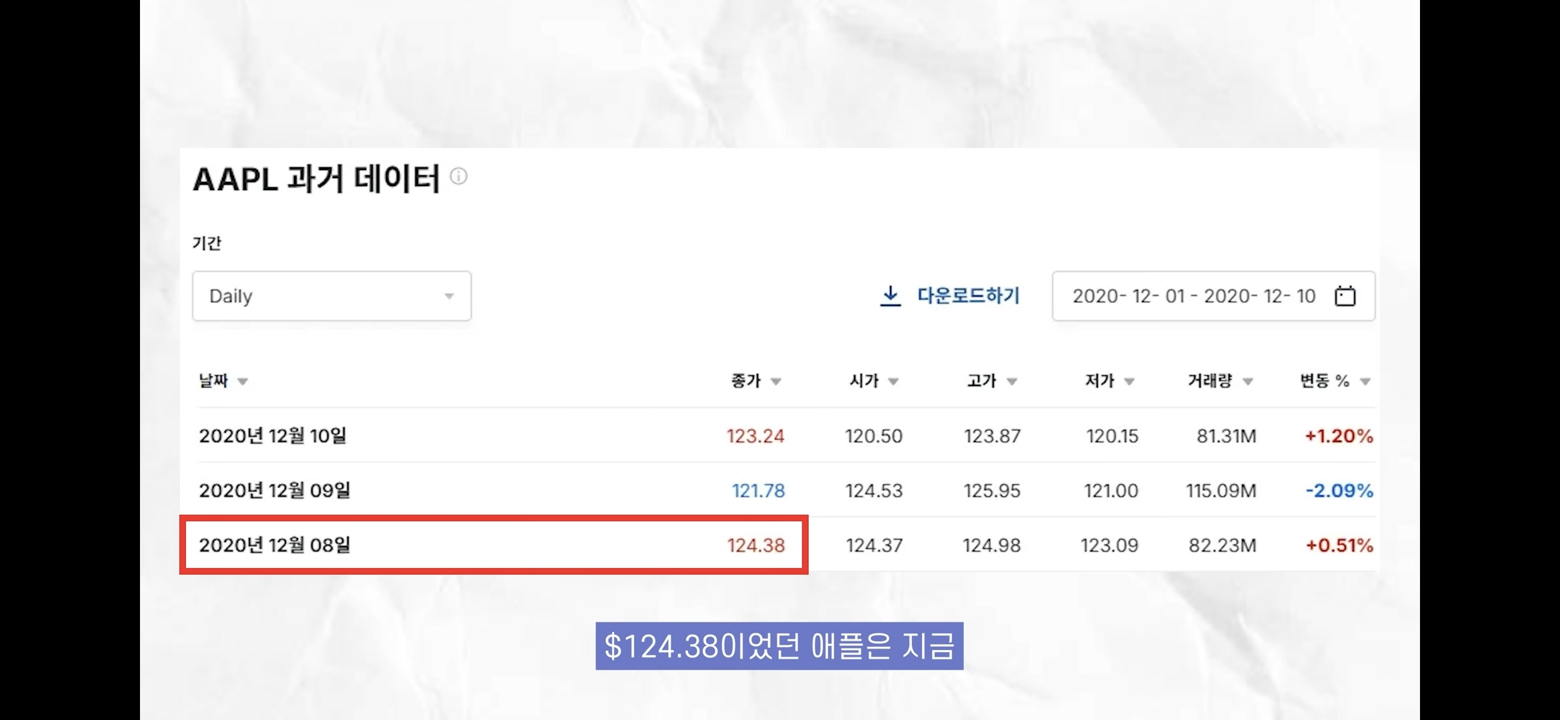This screenshot has height=720, width=1560.
Task: Select the 2020년 12월 08일 row date
Action: pyautogui.click(x=275, y=545)
